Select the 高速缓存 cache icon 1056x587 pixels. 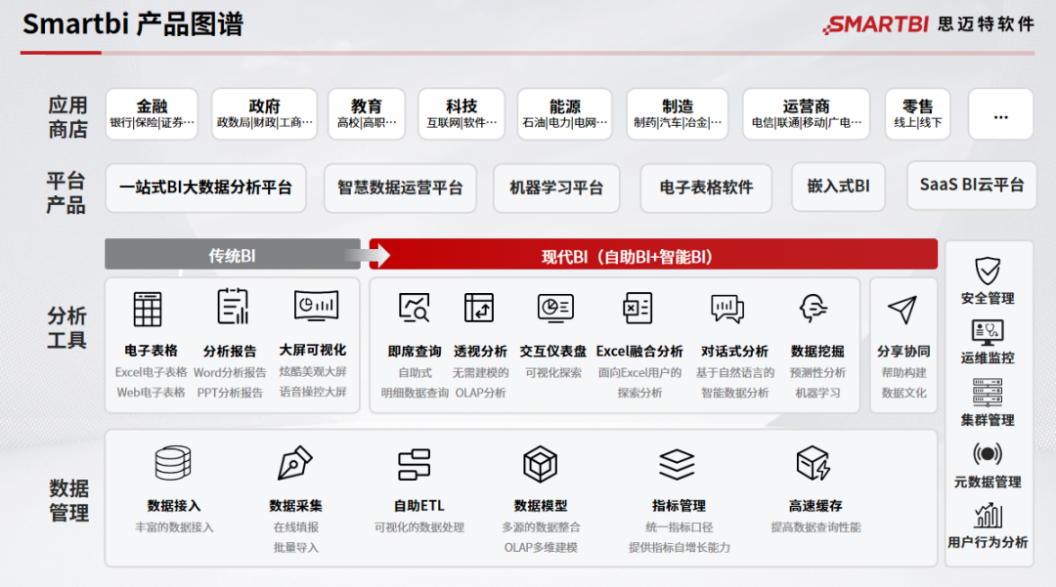point(812,461)
